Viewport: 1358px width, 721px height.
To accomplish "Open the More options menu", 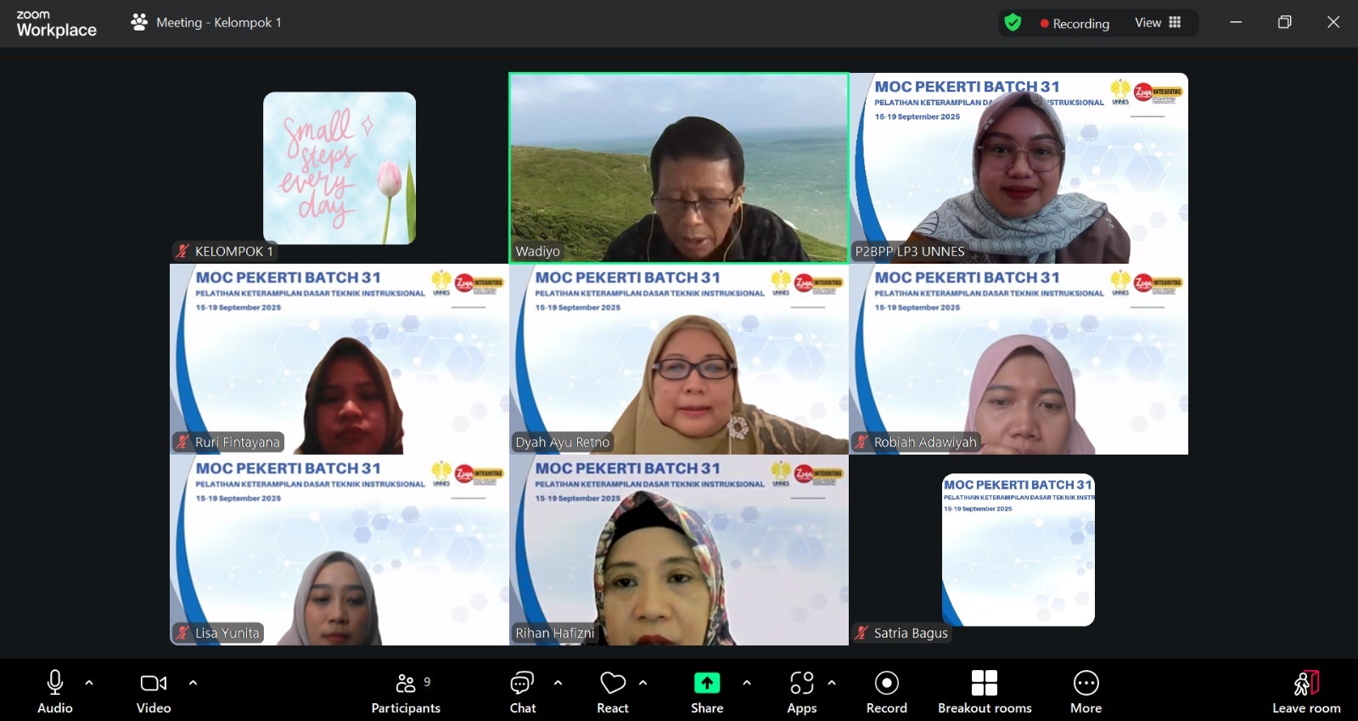I will pos(1086,692).
